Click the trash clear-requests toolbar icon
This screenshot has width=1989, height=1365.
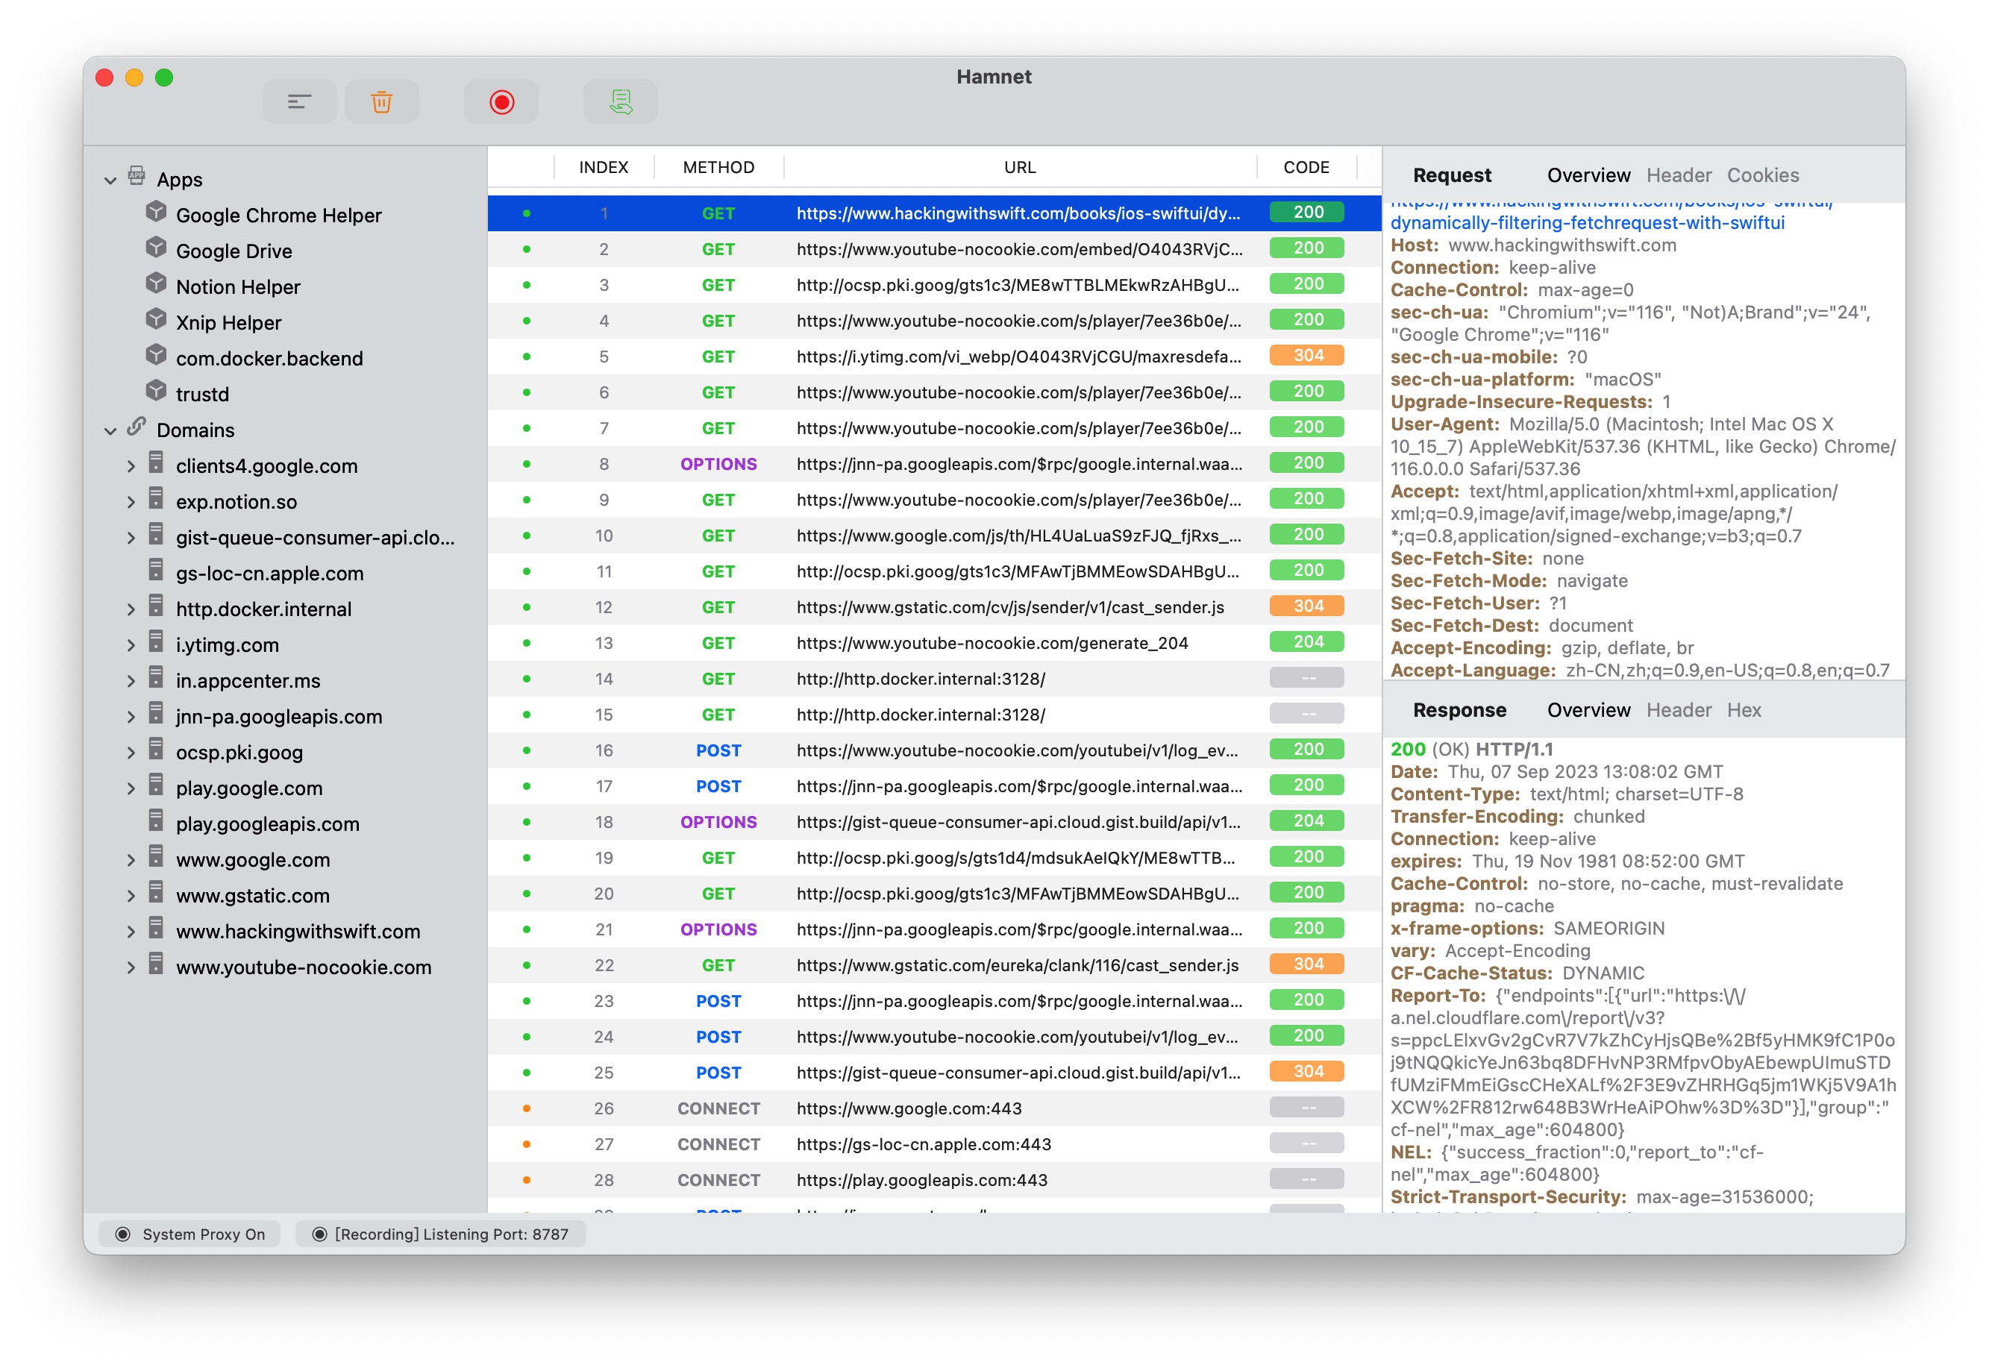tap(380, 102)
